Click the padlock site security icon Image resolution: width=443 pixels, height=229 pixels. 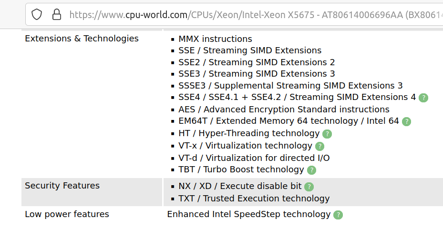tap(56, 14)
